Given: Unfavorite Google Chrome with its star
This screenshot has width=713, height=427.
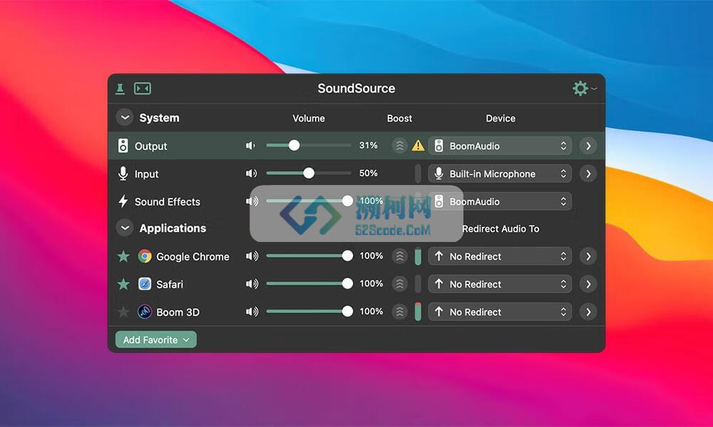Looking at the screenshot, I should [x=123, y=256].
